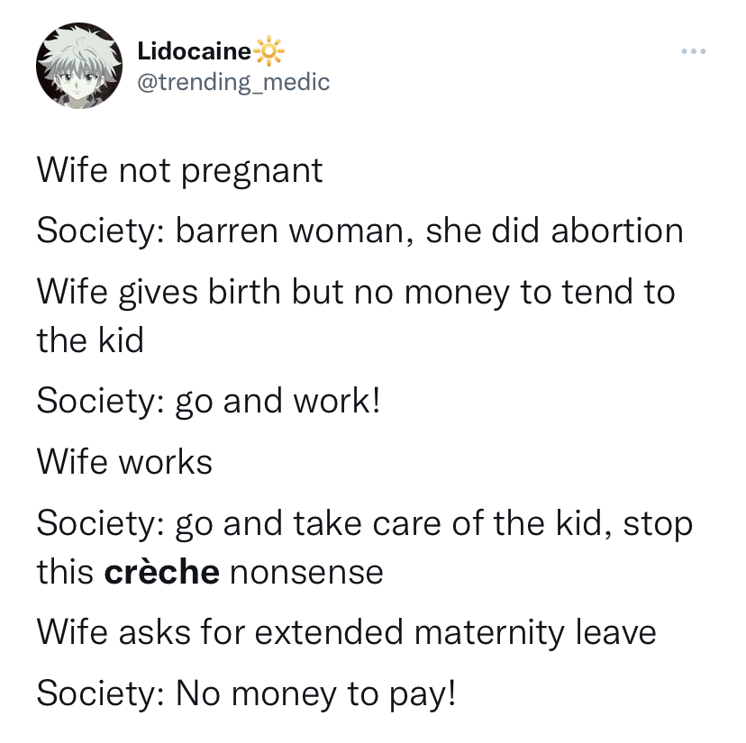This screenshot has height=743, width=746.
Task: Click the line "Wife not pregnant"
Action: coord(179,170)
